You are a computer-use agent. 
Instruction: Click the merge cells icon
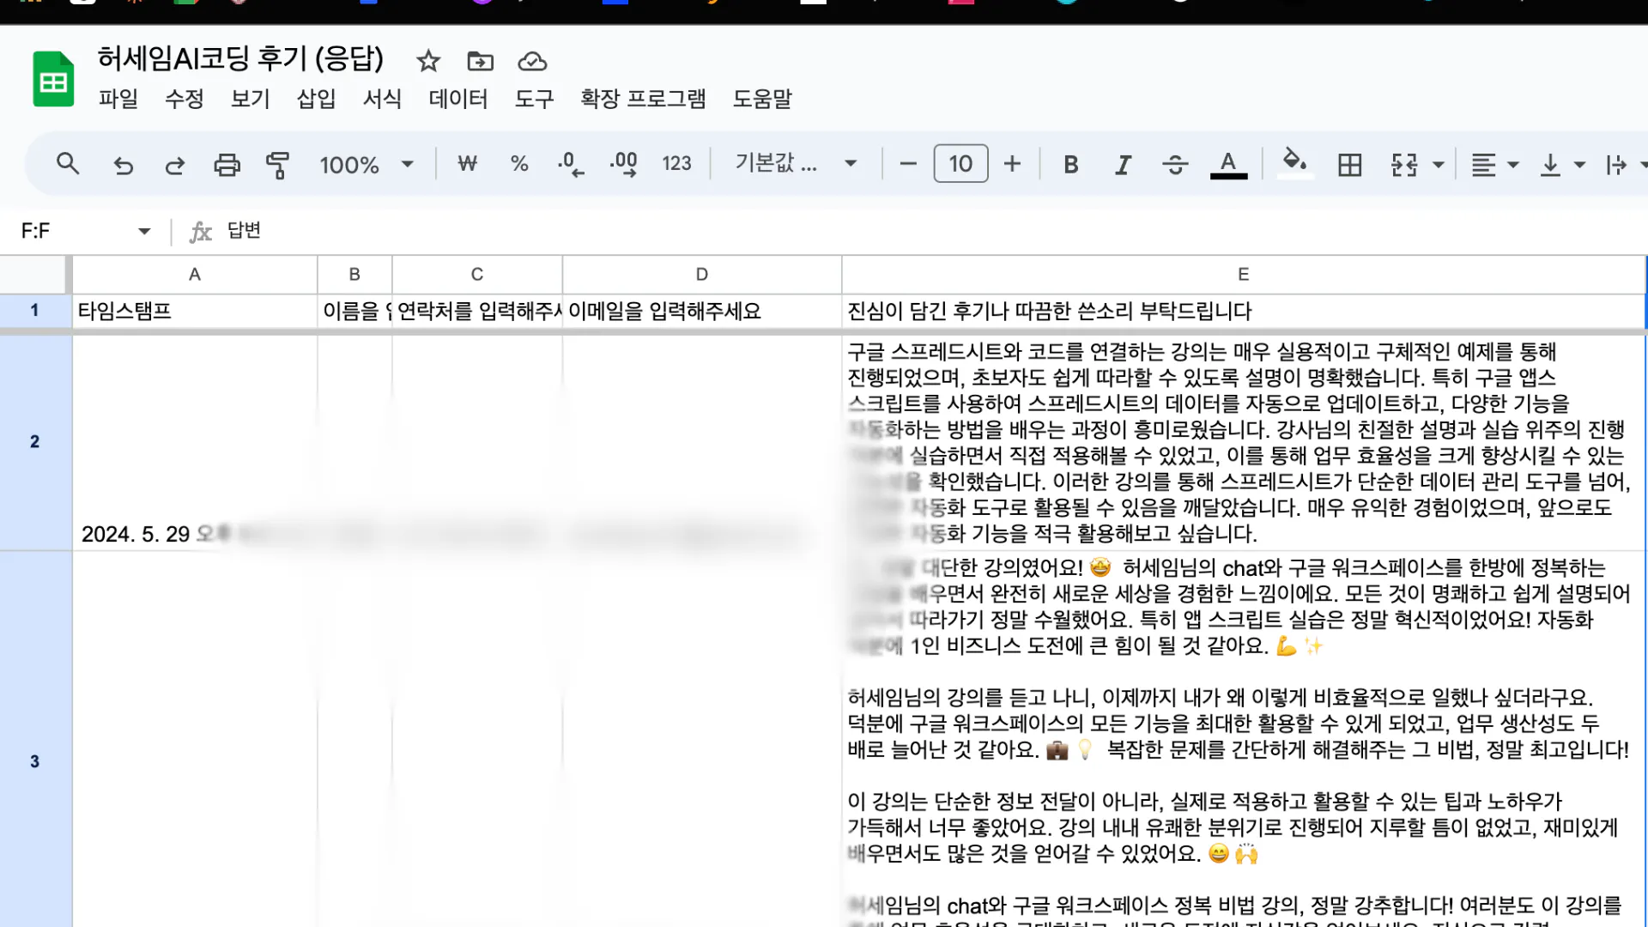tap(1404, 164)
